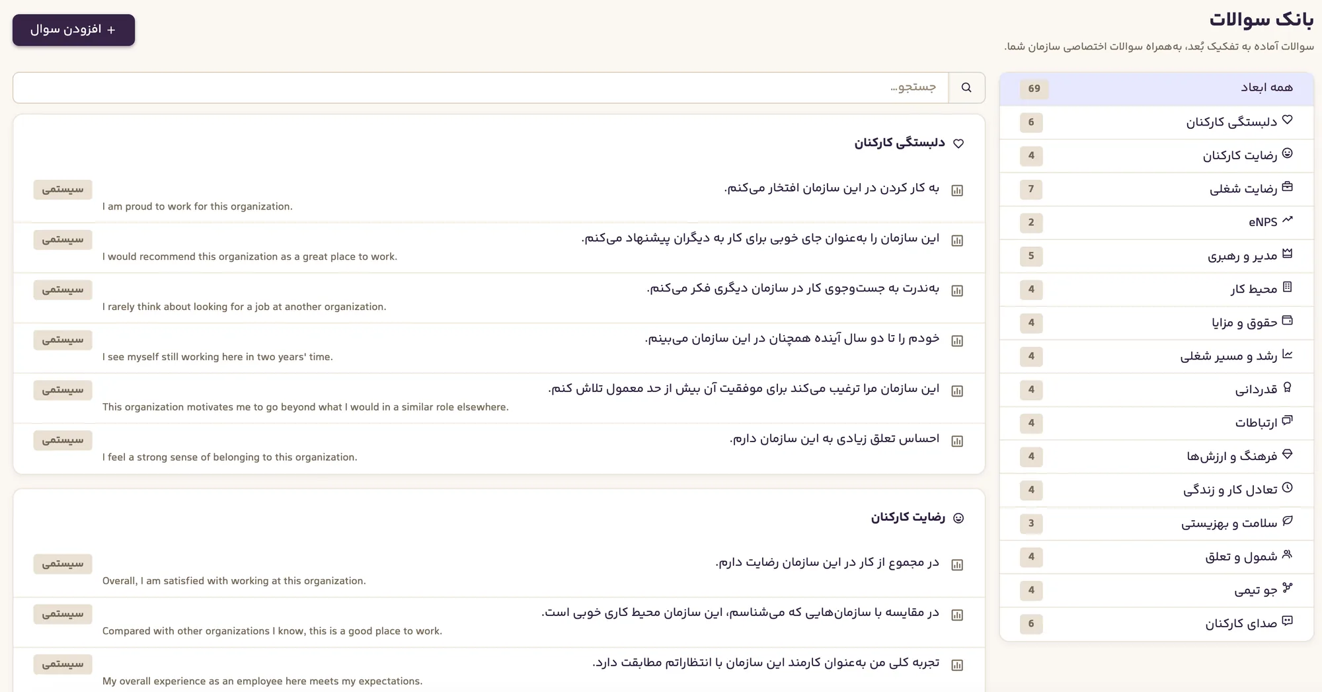Click heart icon in دلبستگی کارکنان card header

pyautogui.click(x=958, y=143)
